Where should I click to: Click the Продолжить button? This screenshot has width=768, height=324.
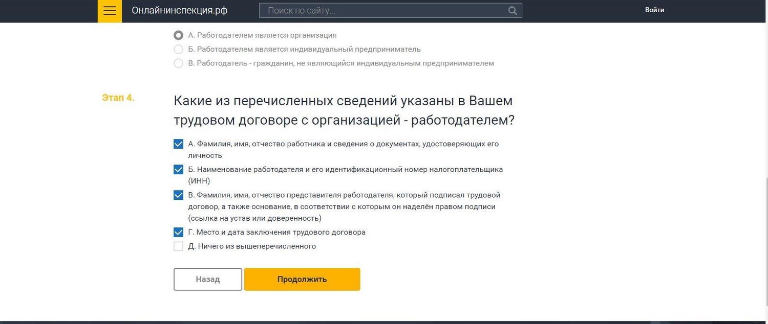click(x=302, y=279)
